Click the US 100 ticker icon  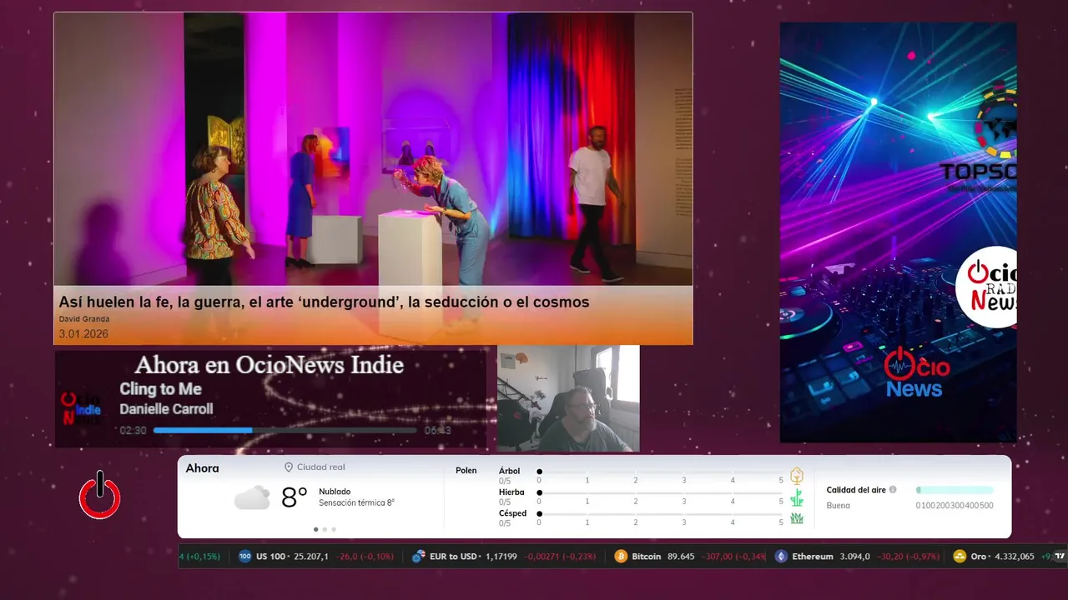[245, 557]
